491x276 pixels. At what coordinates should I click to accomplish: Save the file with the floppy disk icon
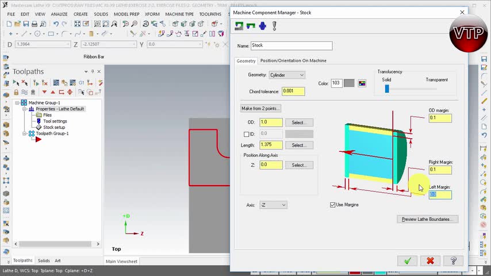coord(26,24)
